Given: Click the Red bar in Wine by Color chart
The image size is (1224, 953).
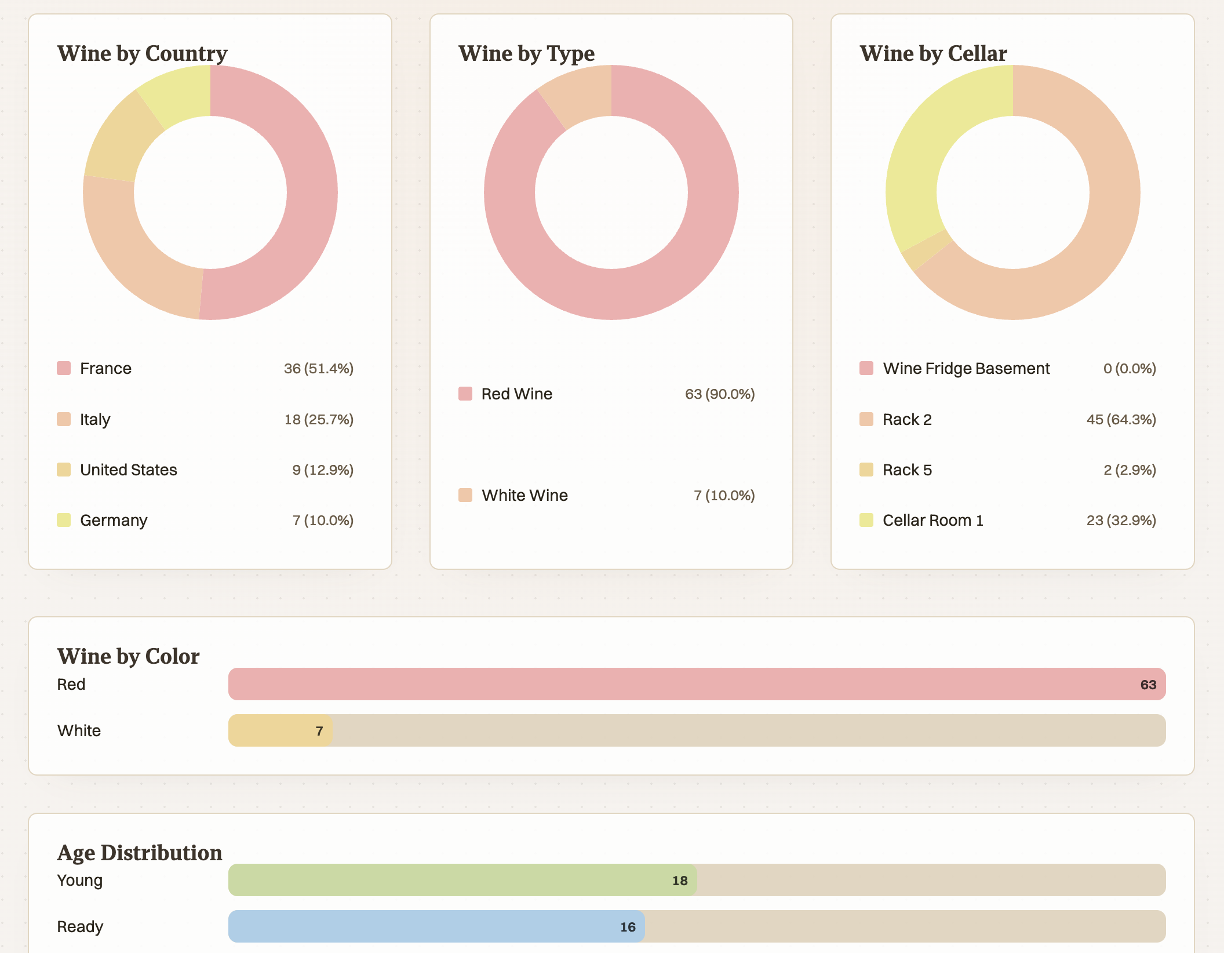Looking at the screenshot, I should (x=695, y=684).
